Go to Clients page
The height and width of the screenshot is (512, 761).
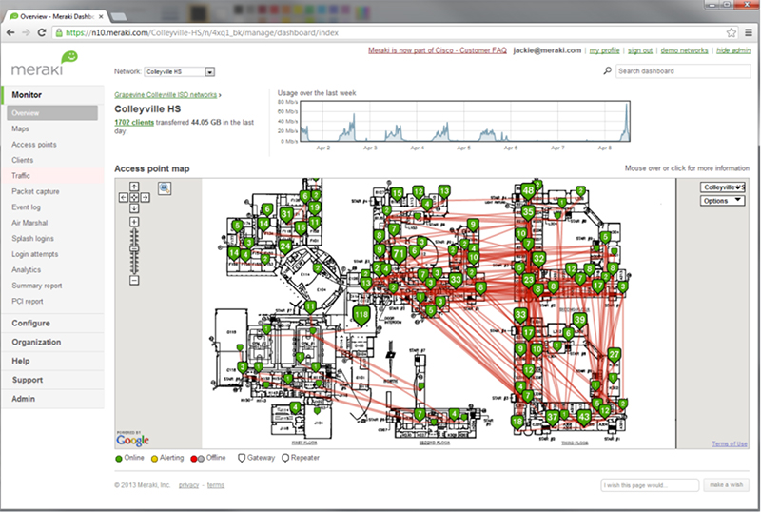point(22,160)
